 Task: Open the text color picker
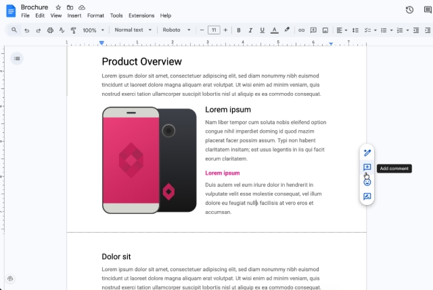click(274, 30)
